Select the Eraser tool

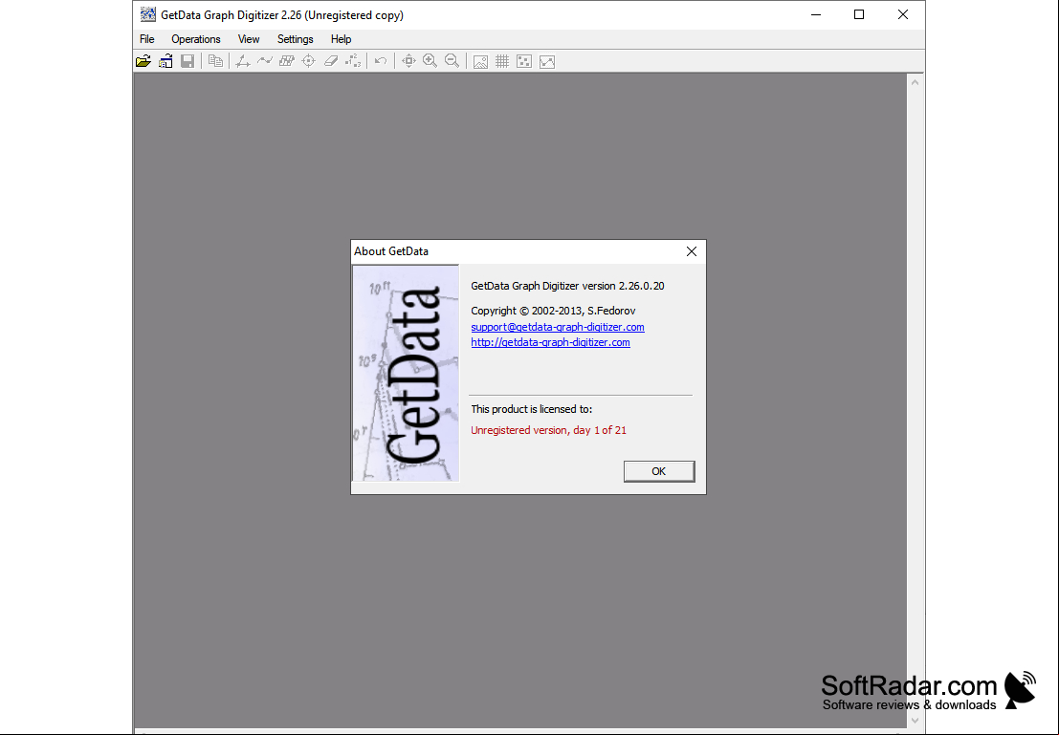(331, 61)
